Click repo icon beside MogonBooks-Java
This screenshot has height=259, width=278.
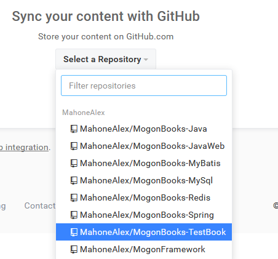coord(74,129)
